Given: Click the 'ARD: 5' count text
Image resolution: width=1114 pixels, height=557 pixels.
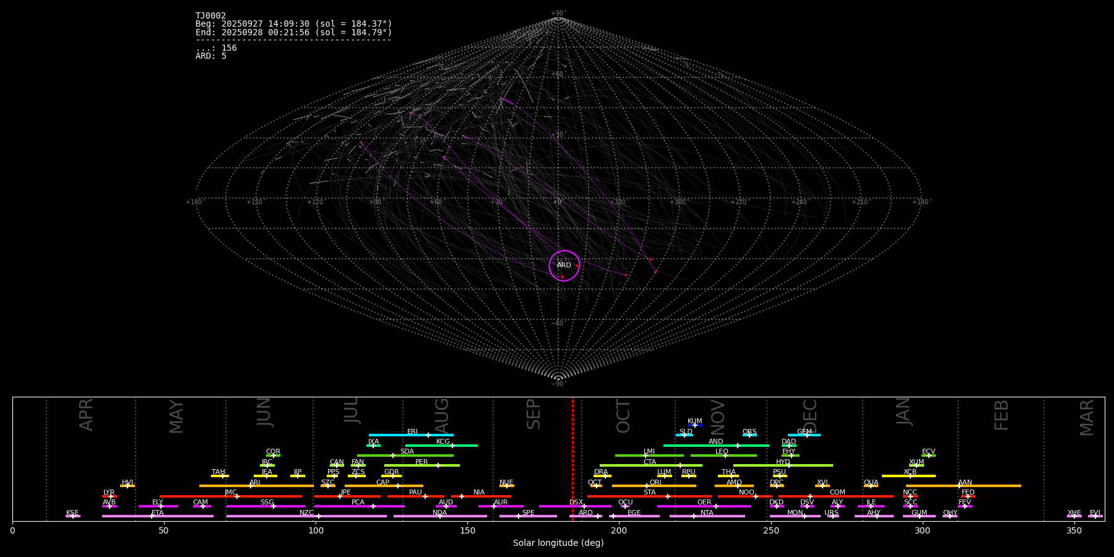Looking at the screenshot, I should (x=211, y=56).
